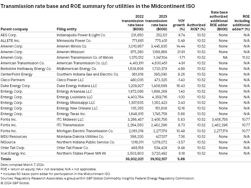The image size is (251, 188).
Task: Select the Entergy New Orleans LLC cell
Action: [x=77, y=108]
